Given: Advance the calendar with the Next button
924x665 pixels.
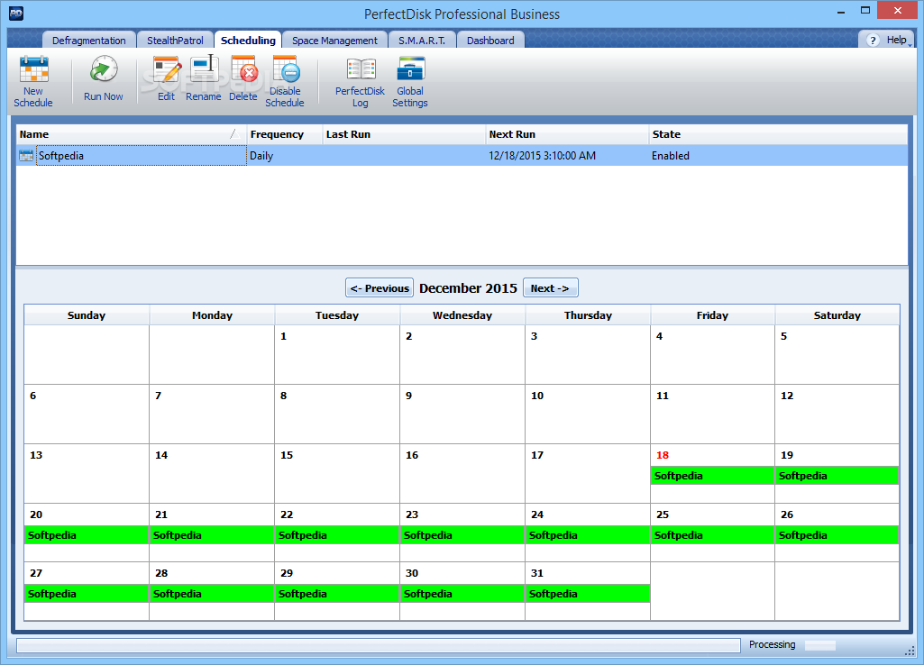Looking at the screenshot, I should [551, 288].
